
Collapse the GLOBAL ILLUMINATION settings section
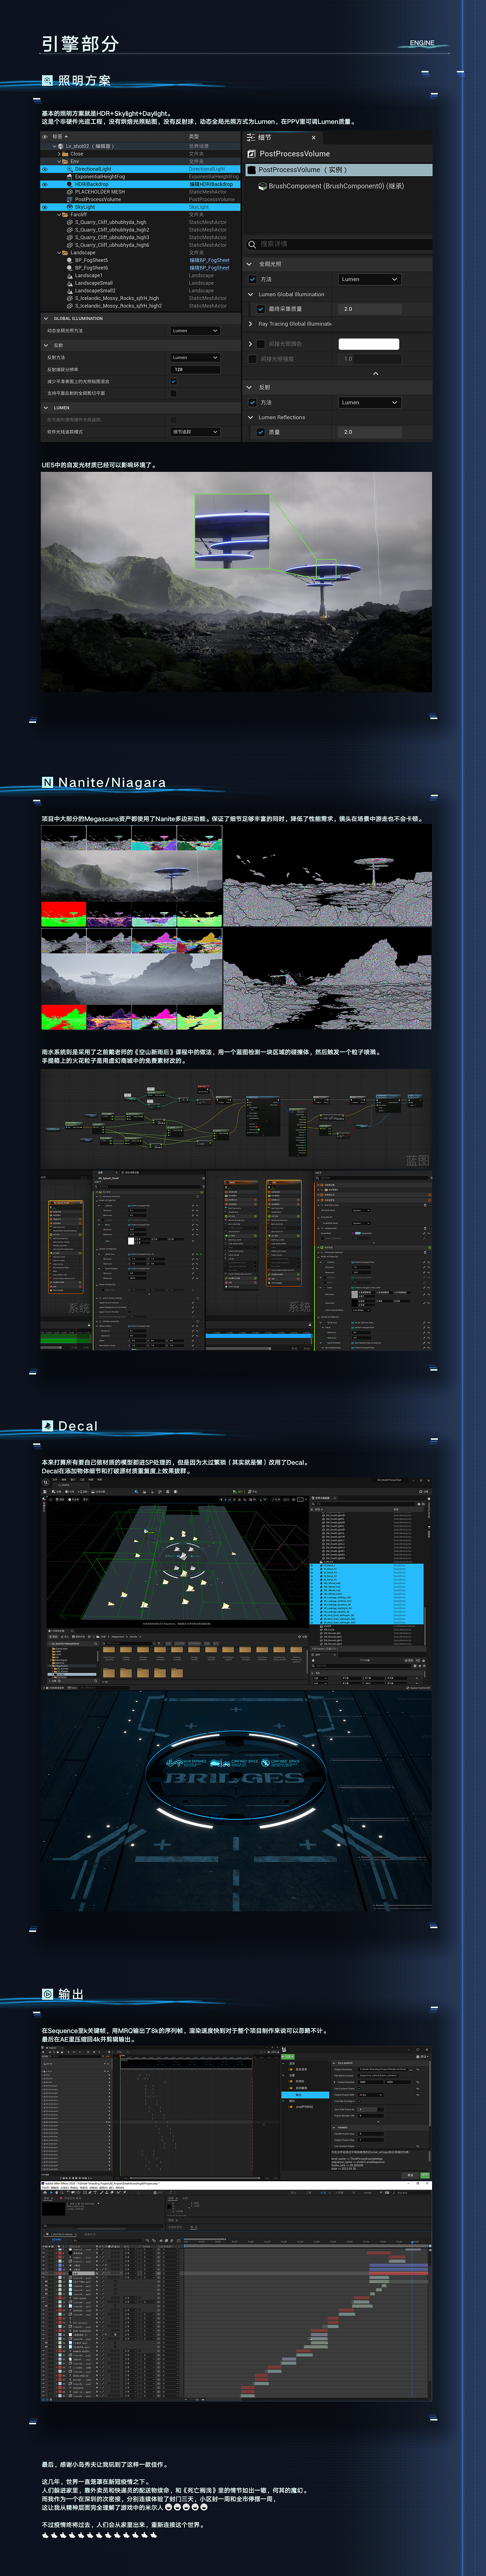(x=46, y=319)
